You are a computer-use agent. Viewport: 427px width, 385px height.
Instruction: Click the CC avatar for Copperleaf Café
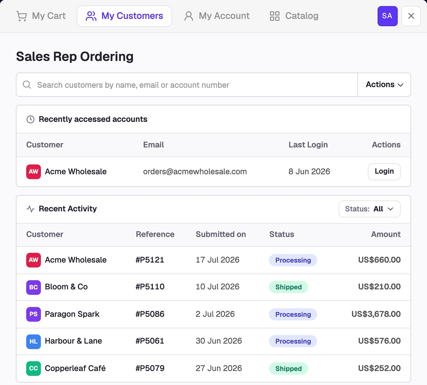click(33, 369)
